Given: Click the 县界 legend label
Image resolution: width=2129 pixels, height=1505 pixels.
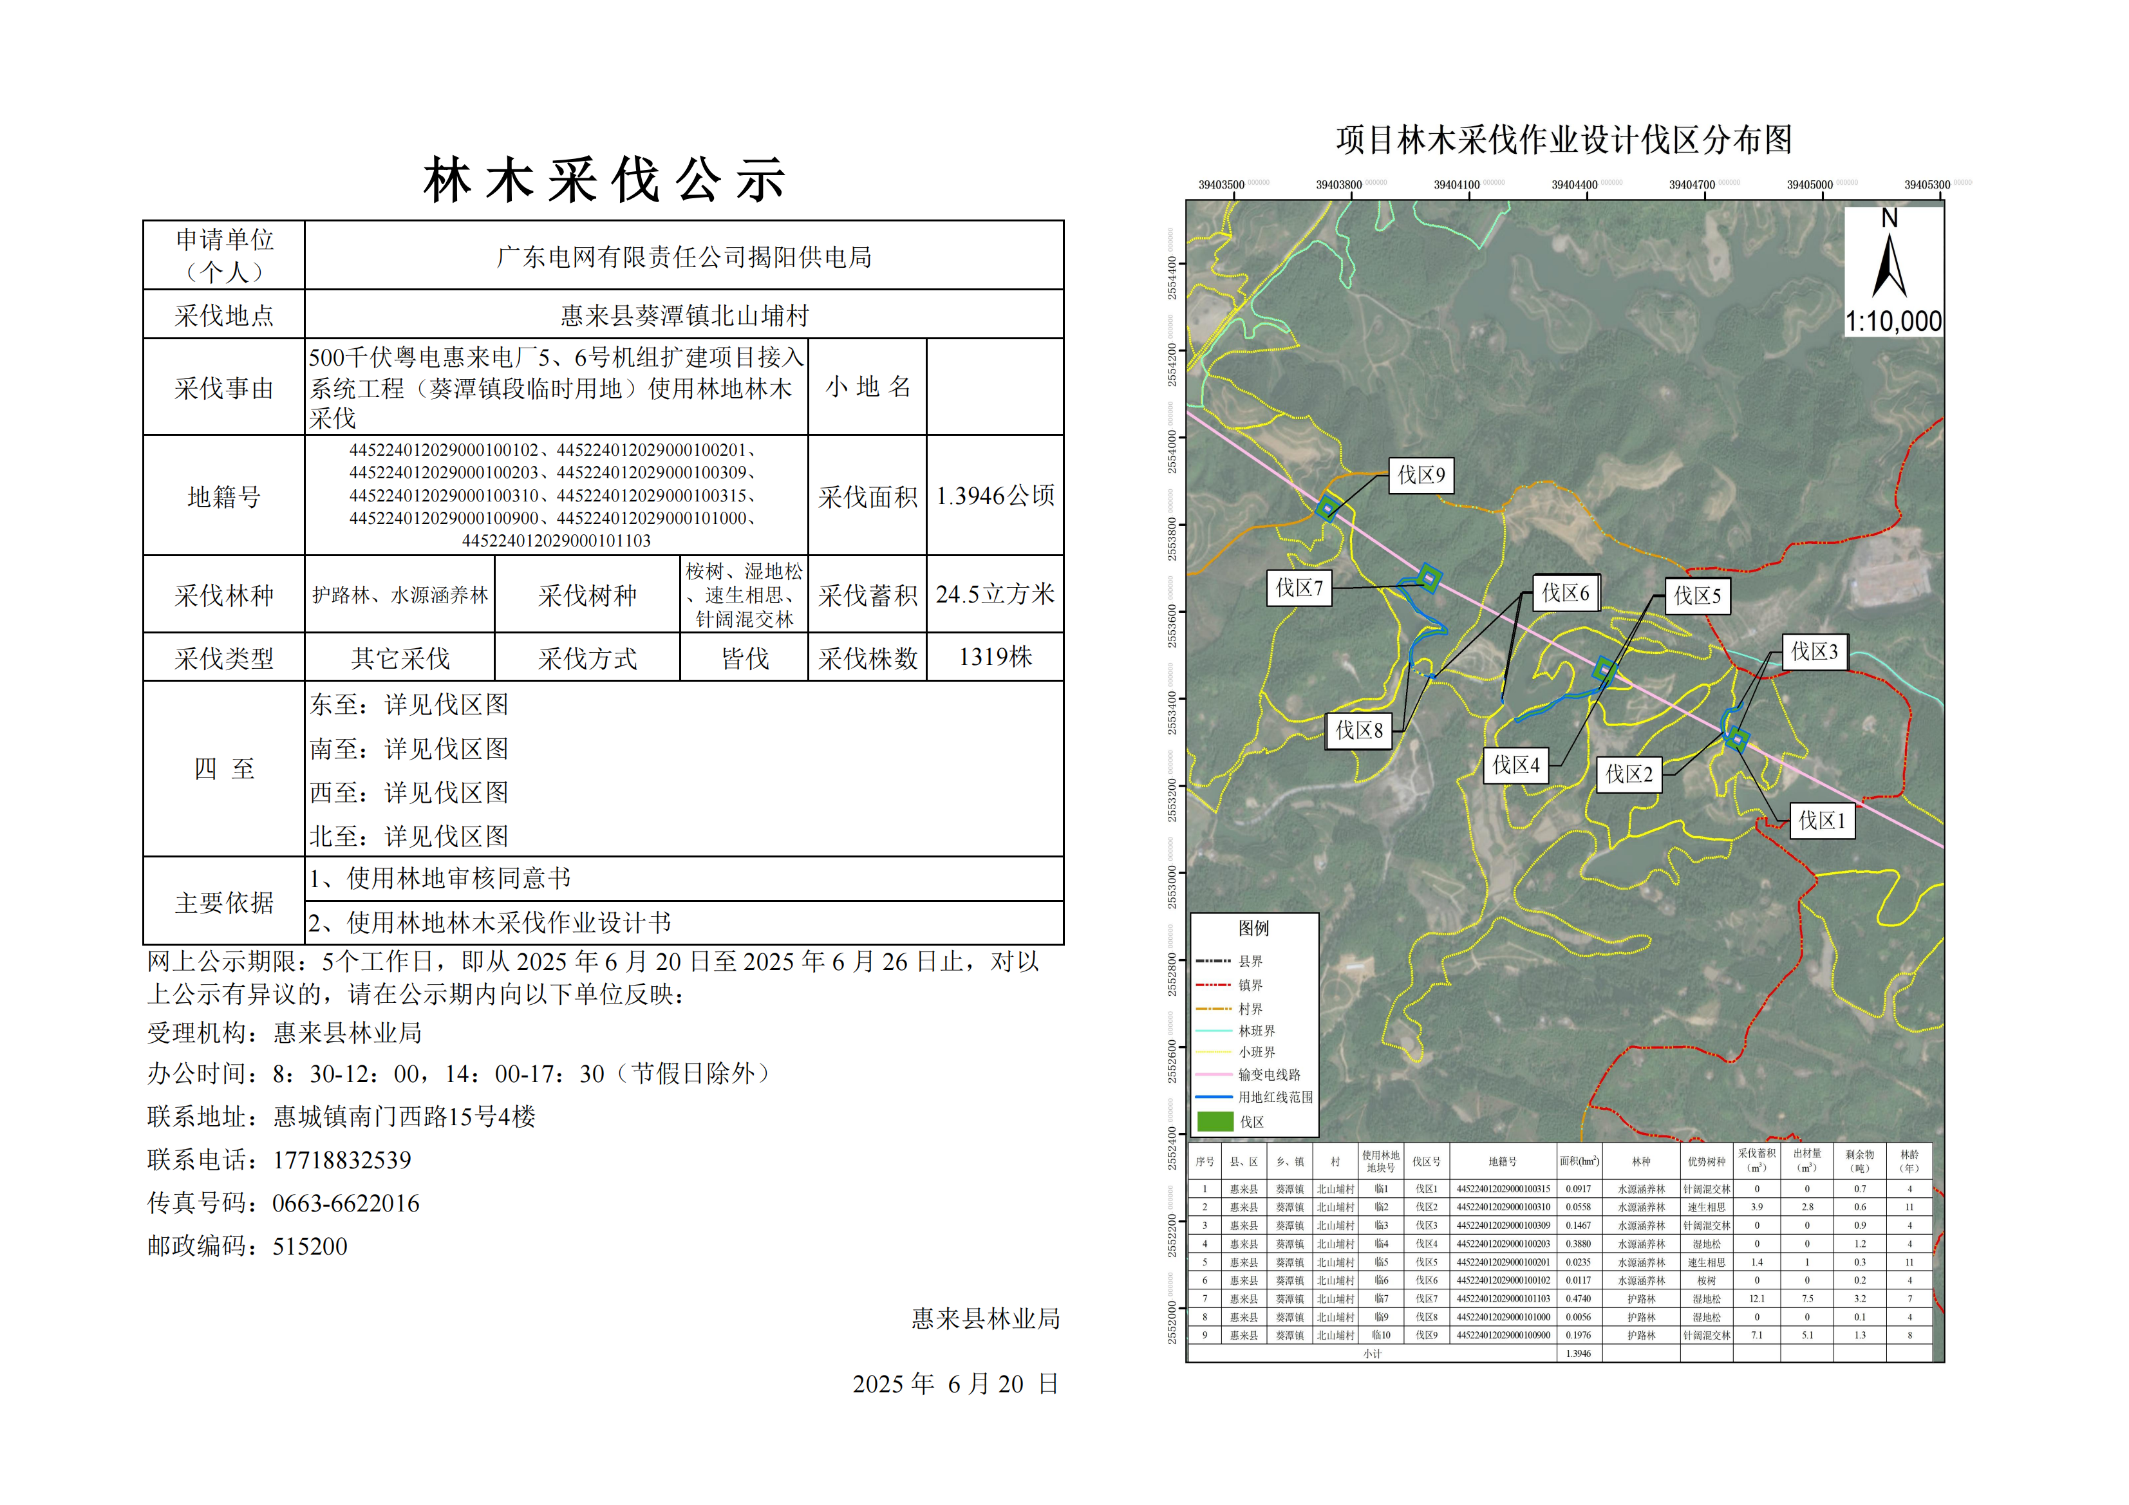Looking at the screenshot, I should click(x=1250, y=962).
